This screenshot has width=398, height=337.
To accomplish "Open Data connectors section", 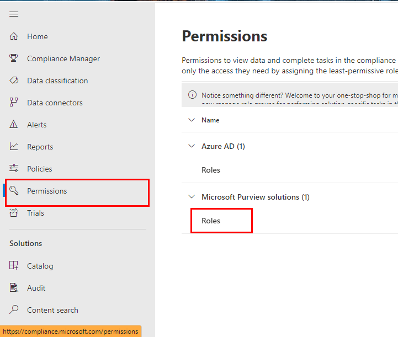I will [x=55, y=103].
